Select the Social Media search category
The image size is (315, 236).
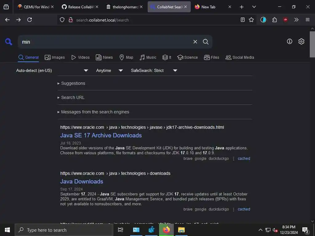(x=240, y=57)
